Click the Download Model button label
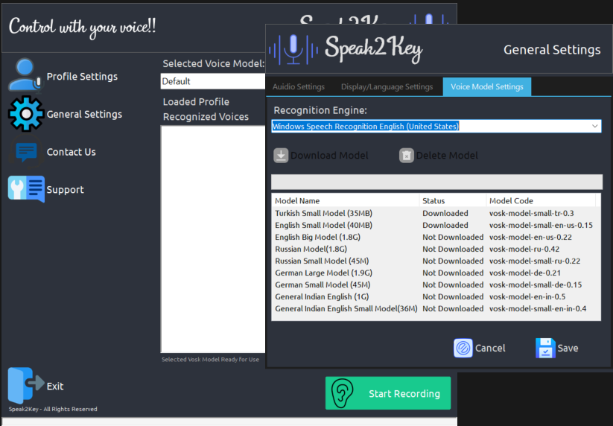This screenshot has height=426, width=613. [x=329, y=156]
